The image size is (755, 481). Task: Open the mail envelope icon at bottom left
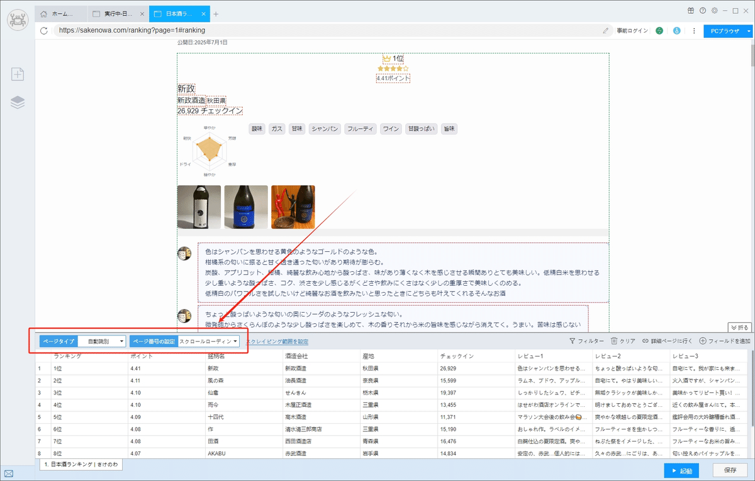click(x=9, y=473)
